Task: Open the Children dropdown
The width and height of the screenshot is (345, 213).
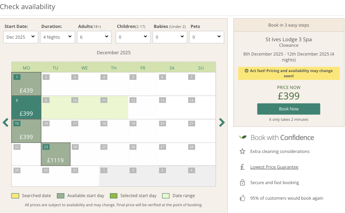Action: 133,37
